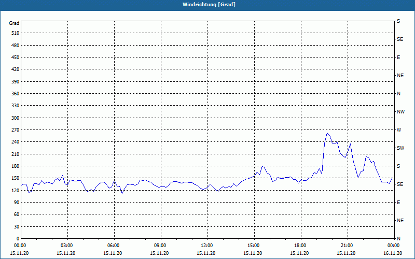Click the 90 degree axis label
415x259 pixels.
(17, 203)
